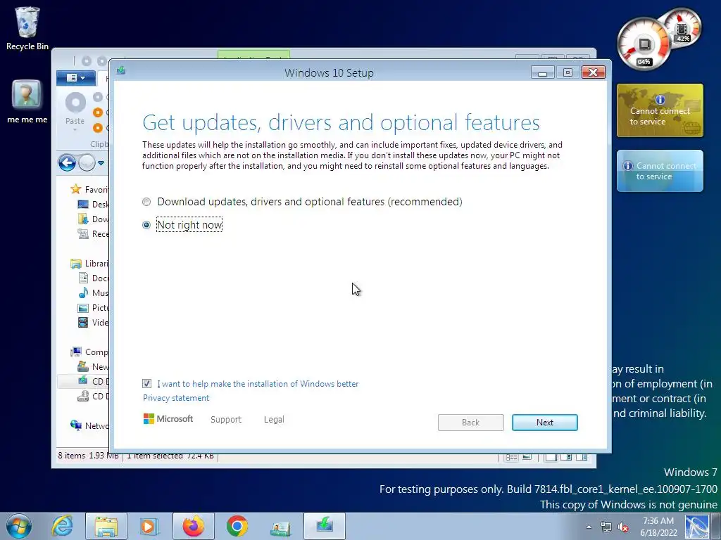The image size is (721, 540).
Task: Open Downloads under Favorites in Explorer
Action: (94, 219)
